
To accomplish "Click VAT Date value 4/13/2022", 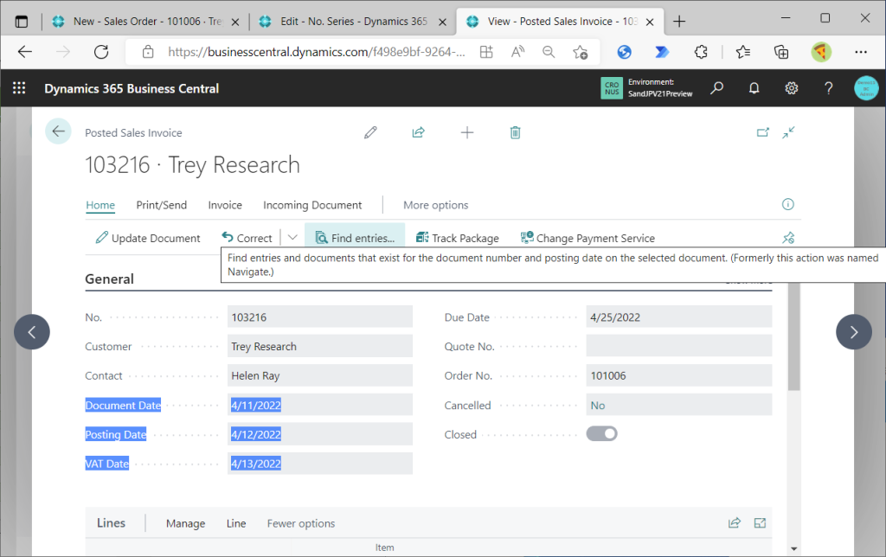I will tap(320, 464).
